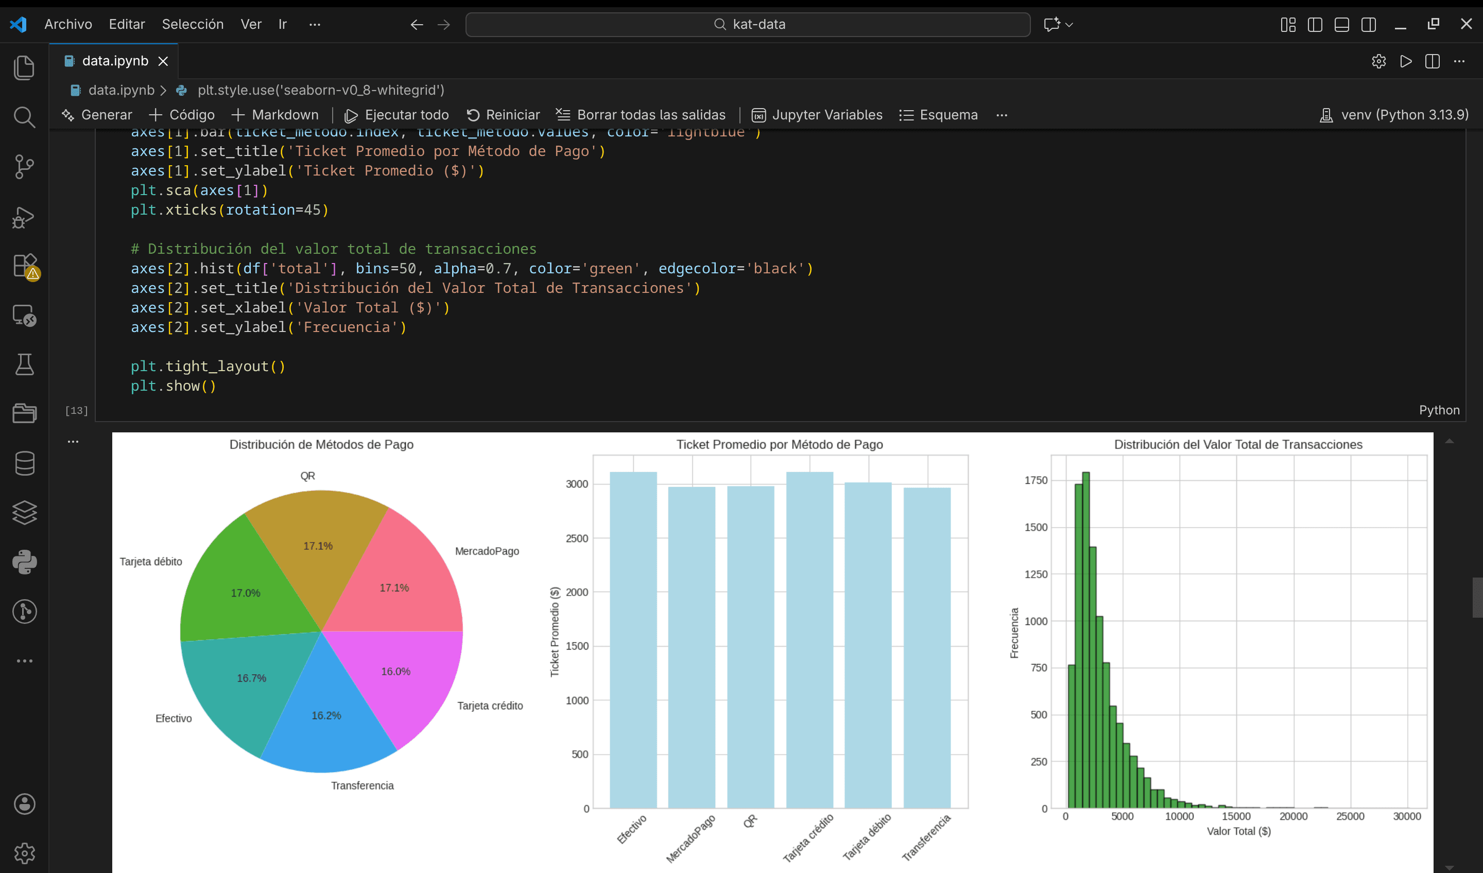Open the Archivo menu

click(68, 24)
